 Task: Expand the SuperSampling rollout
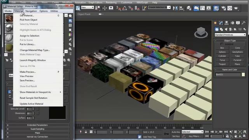click(x=37, y=129)
